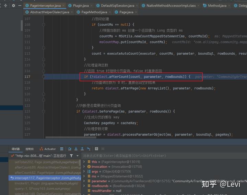This screenshot has width=247, height=195.
Task: Click newCountMappedStatement on line 110
Action: (x=156, y=36)
